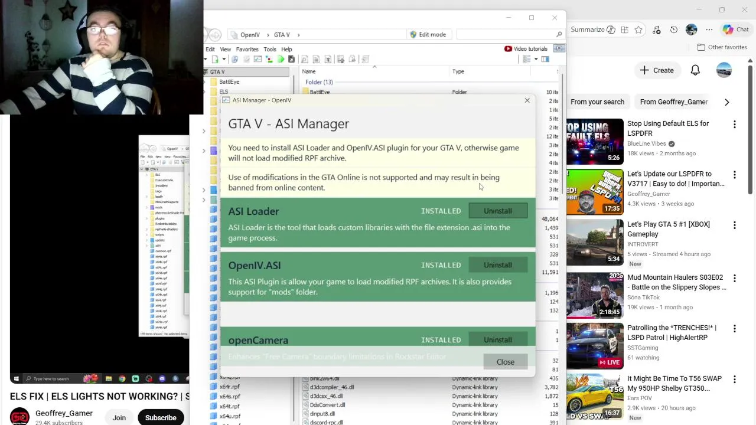
Task: Open Stop Using Default ELS video thumbnail
Action: (x=595, y=142)
